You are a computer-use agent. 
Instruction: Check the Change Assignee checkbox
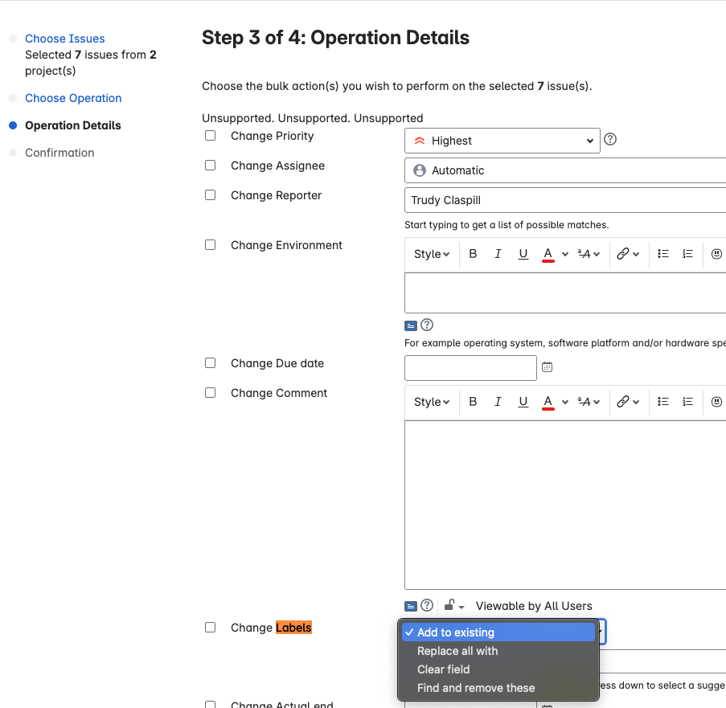[210, 165]
